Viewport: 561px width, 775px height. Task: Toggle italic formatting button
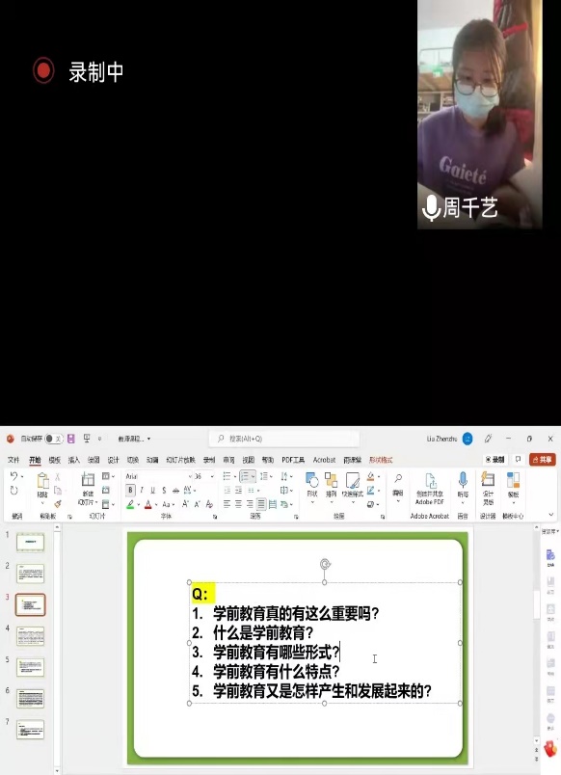click(x=142, y=491)
